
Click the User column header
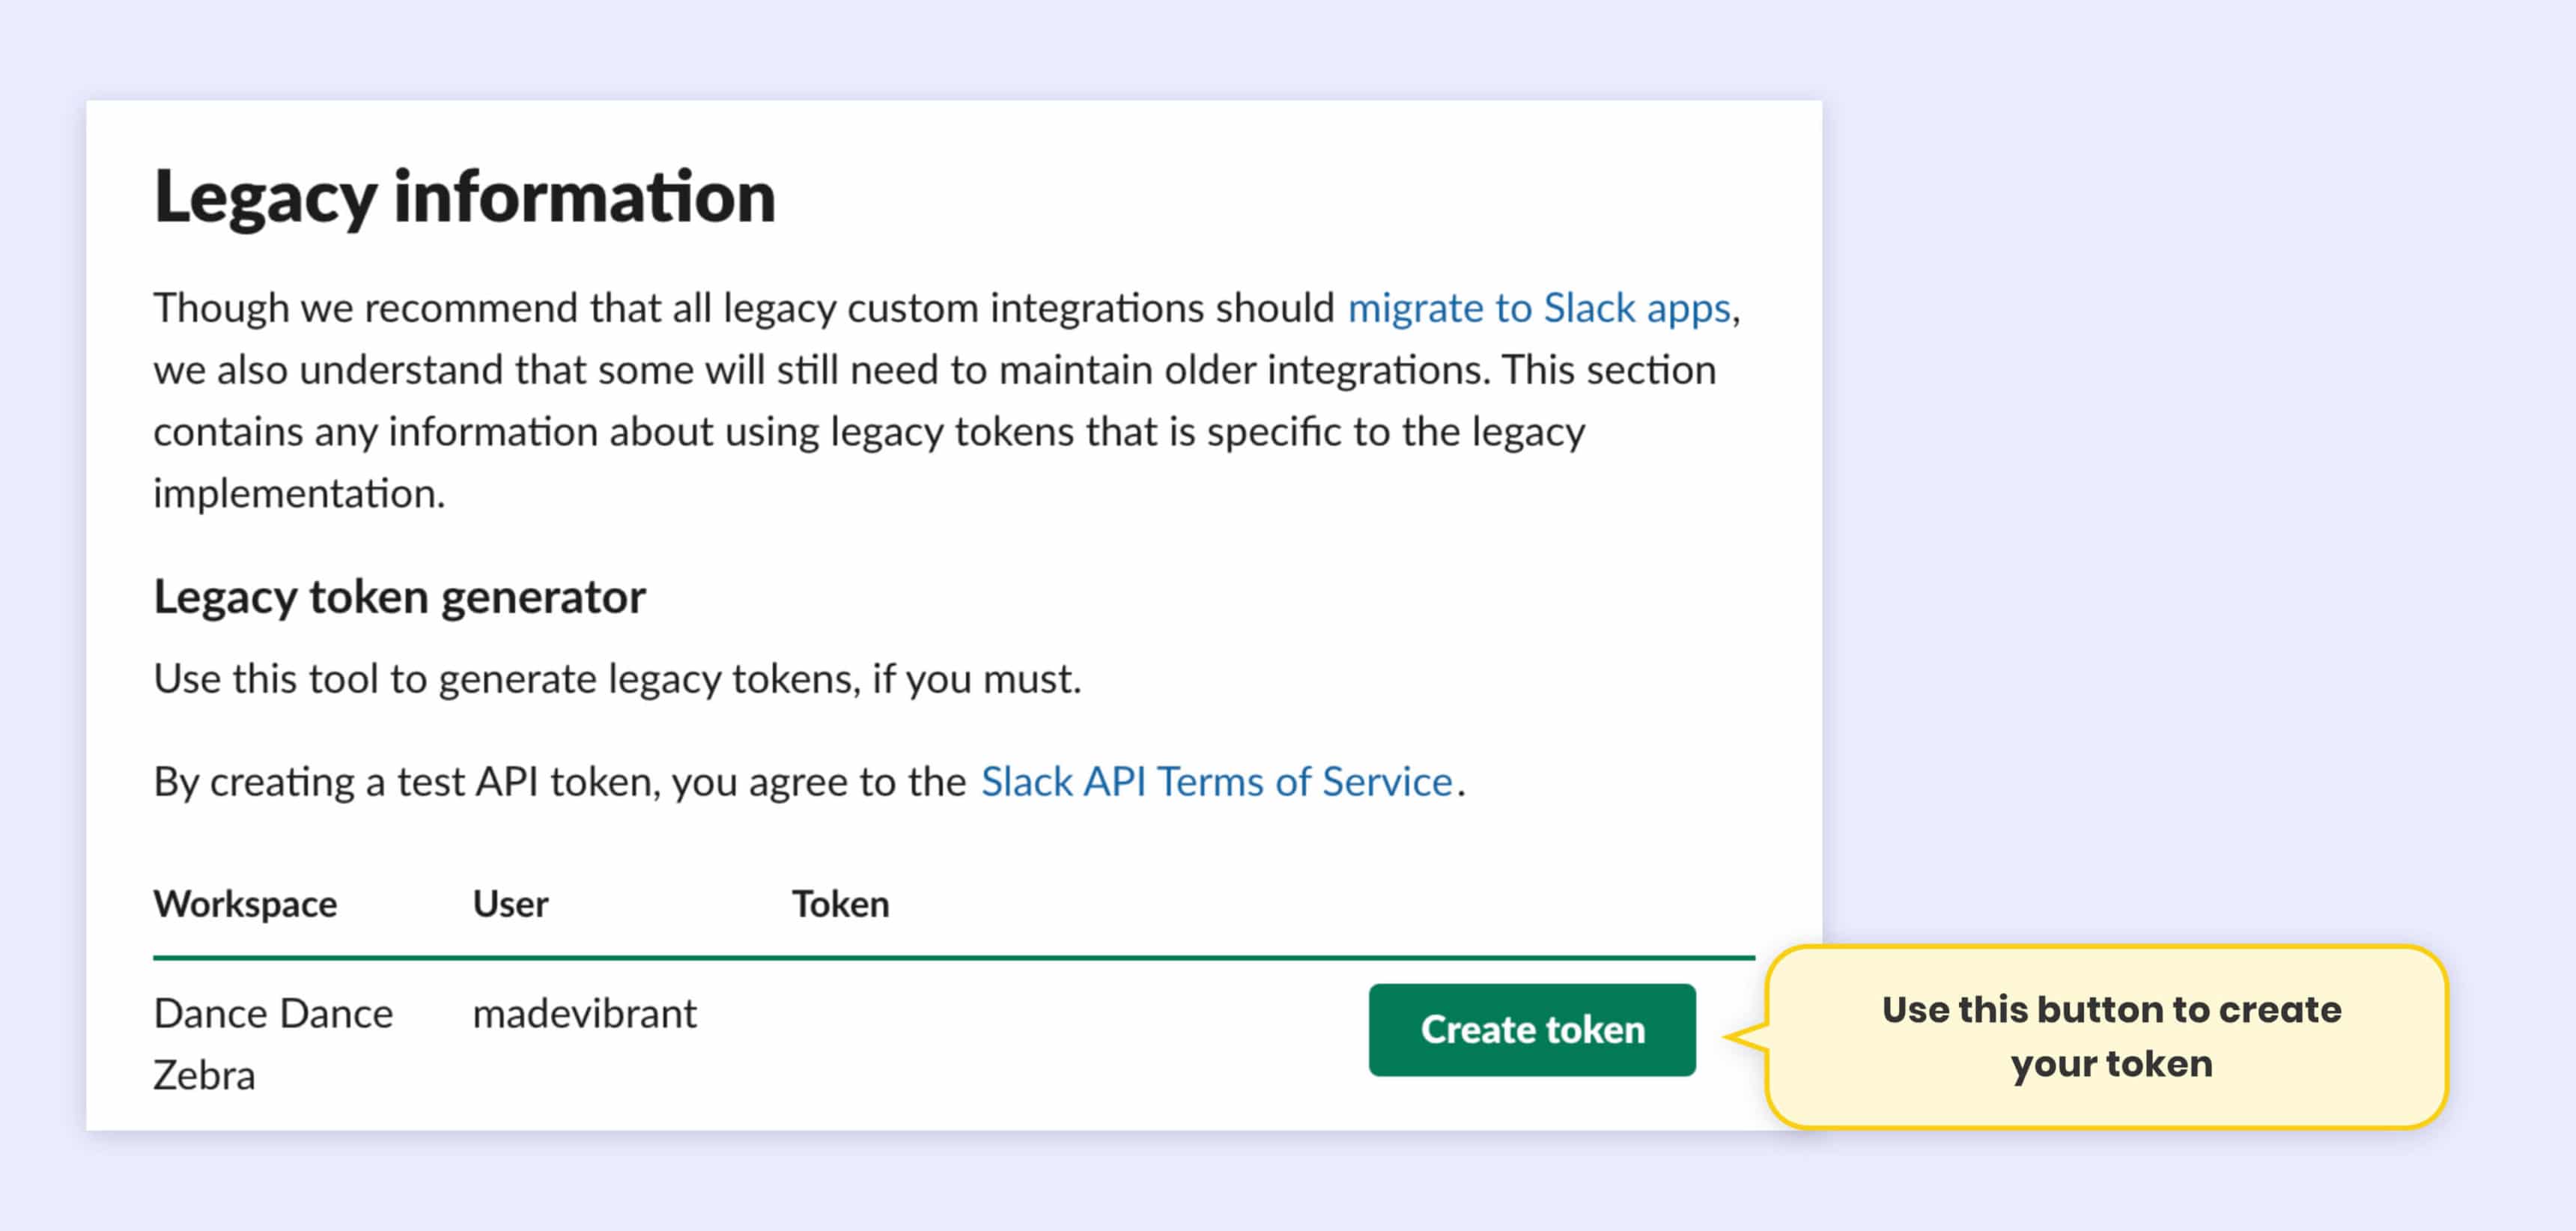[x=510, y=904]
